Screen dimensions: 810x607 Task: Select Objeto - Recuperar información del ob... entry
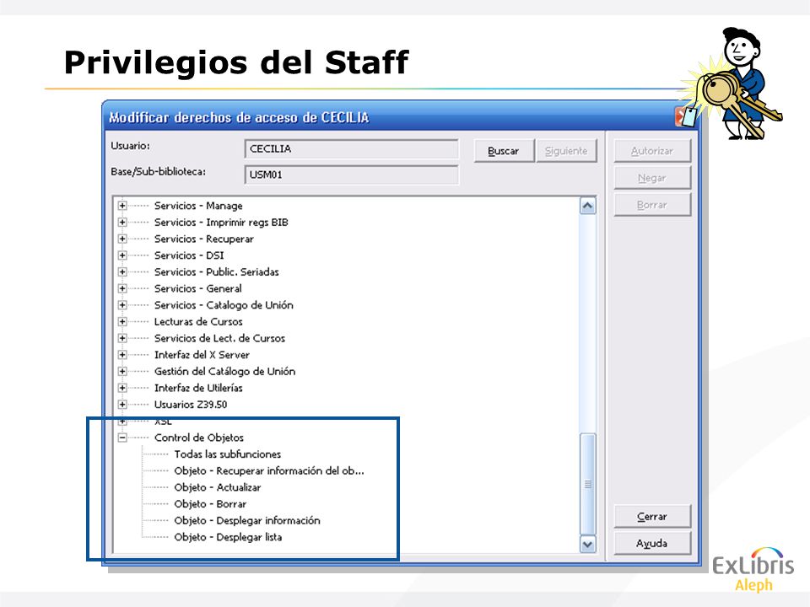[x=269, y=470]
